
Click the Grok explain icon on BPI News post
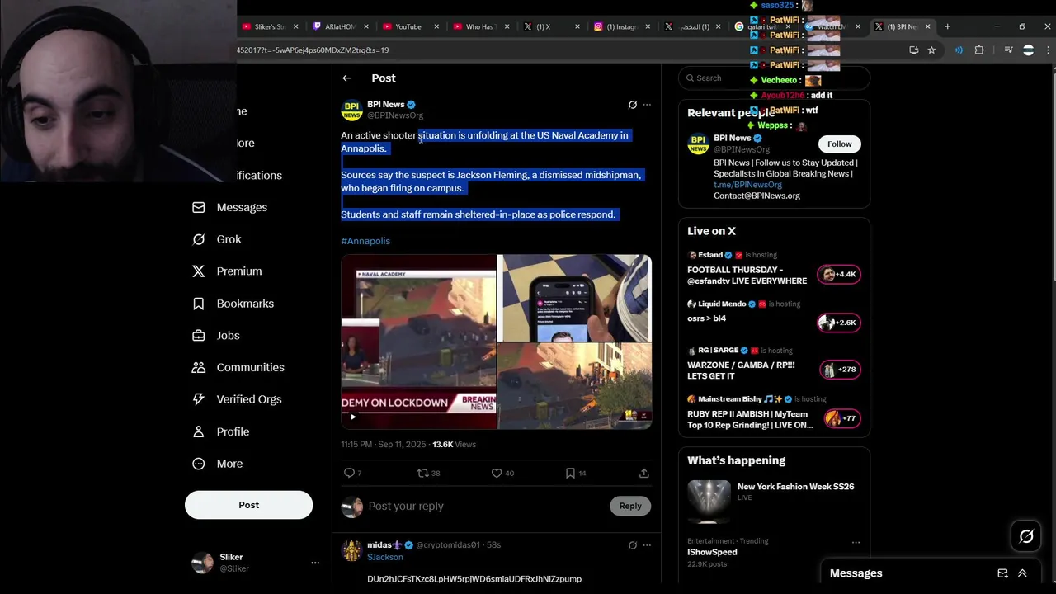pyautogui.click(x=633, y=105)
